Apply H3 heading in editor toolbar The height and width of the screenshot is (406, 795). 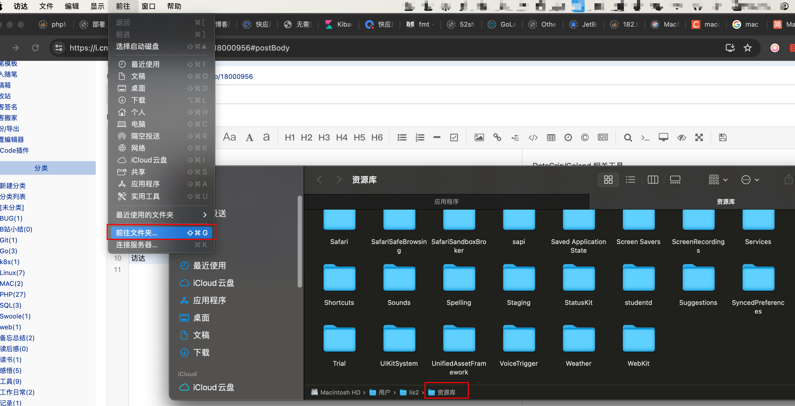tap(324, 138)
